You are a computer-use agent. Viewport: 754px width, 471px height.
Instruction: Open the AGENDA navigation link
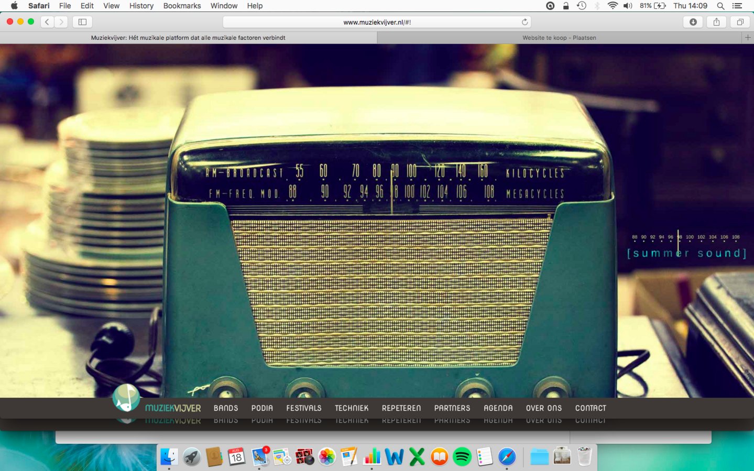(498, 408)
